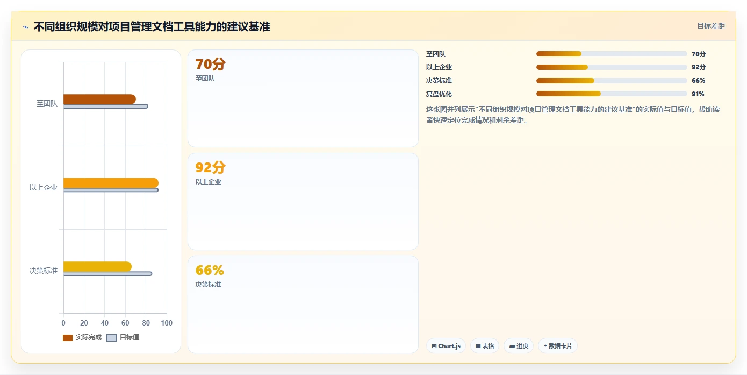Click the 91% value for 复盘优化
747x375 pixels.
(698, 94)
